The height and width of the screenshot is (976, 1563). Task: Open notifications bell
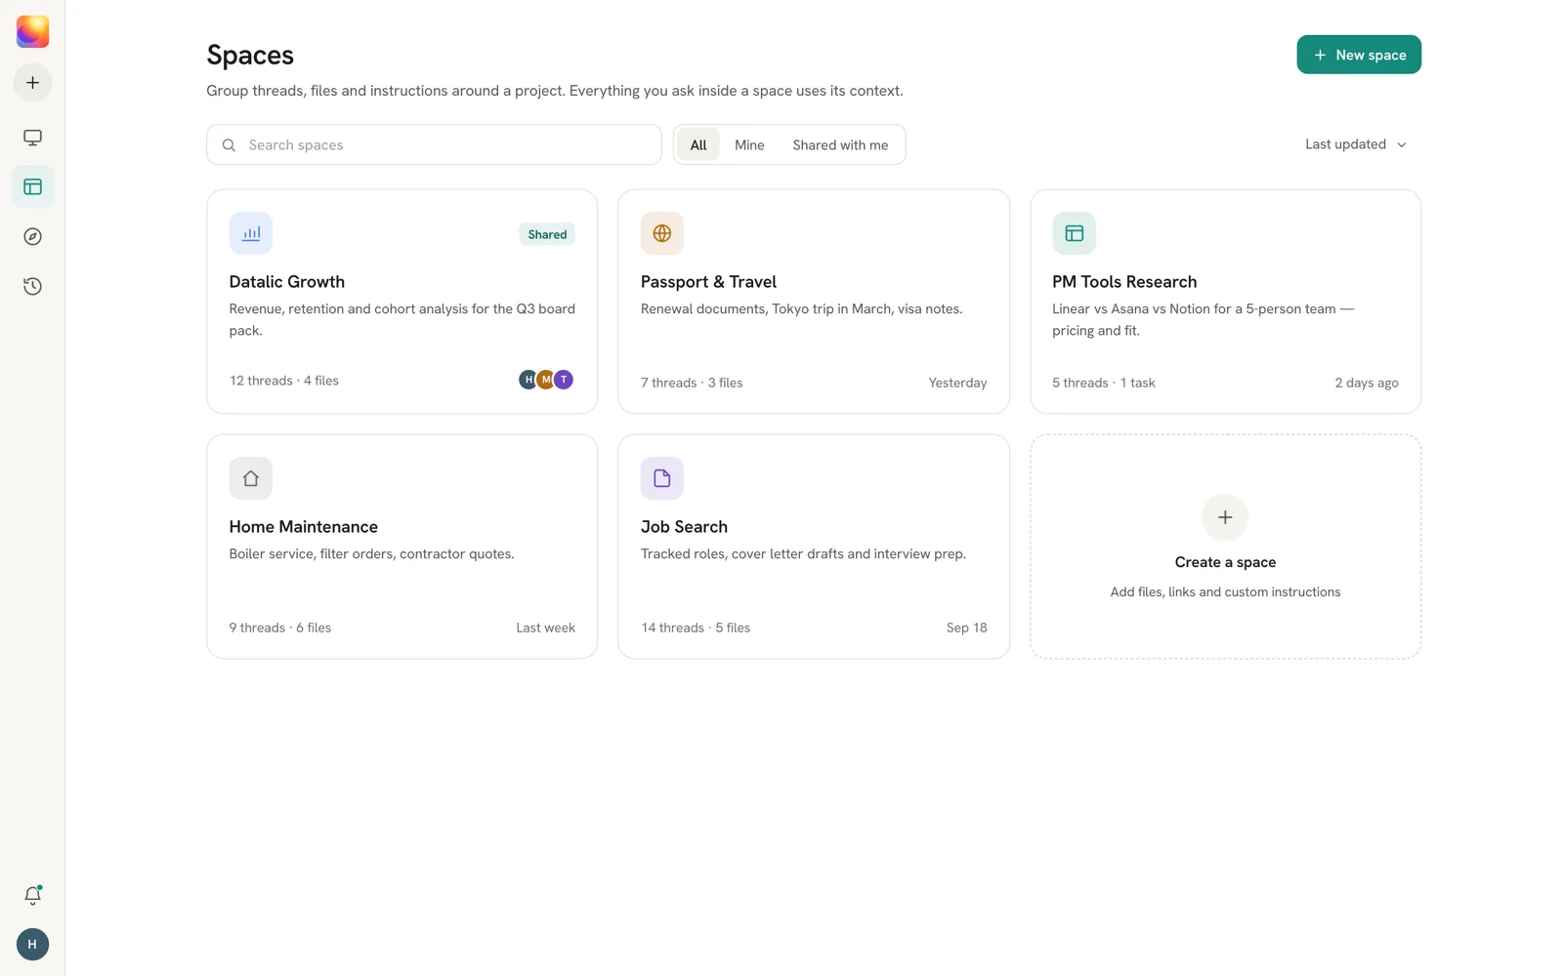[x=32, y=895]
